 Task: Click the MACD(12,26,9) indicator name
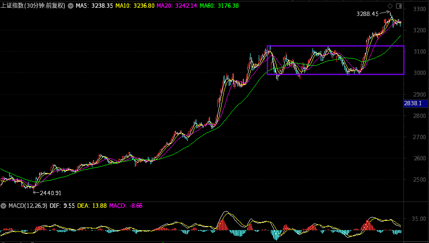pyautogui.click(x=28, y=206)
